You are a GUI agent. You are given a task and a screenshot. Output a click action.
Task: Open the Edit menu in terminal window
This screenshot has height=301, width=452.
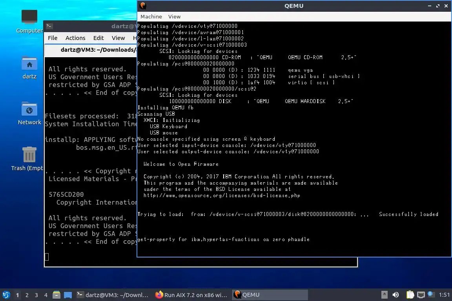(98, 38)
